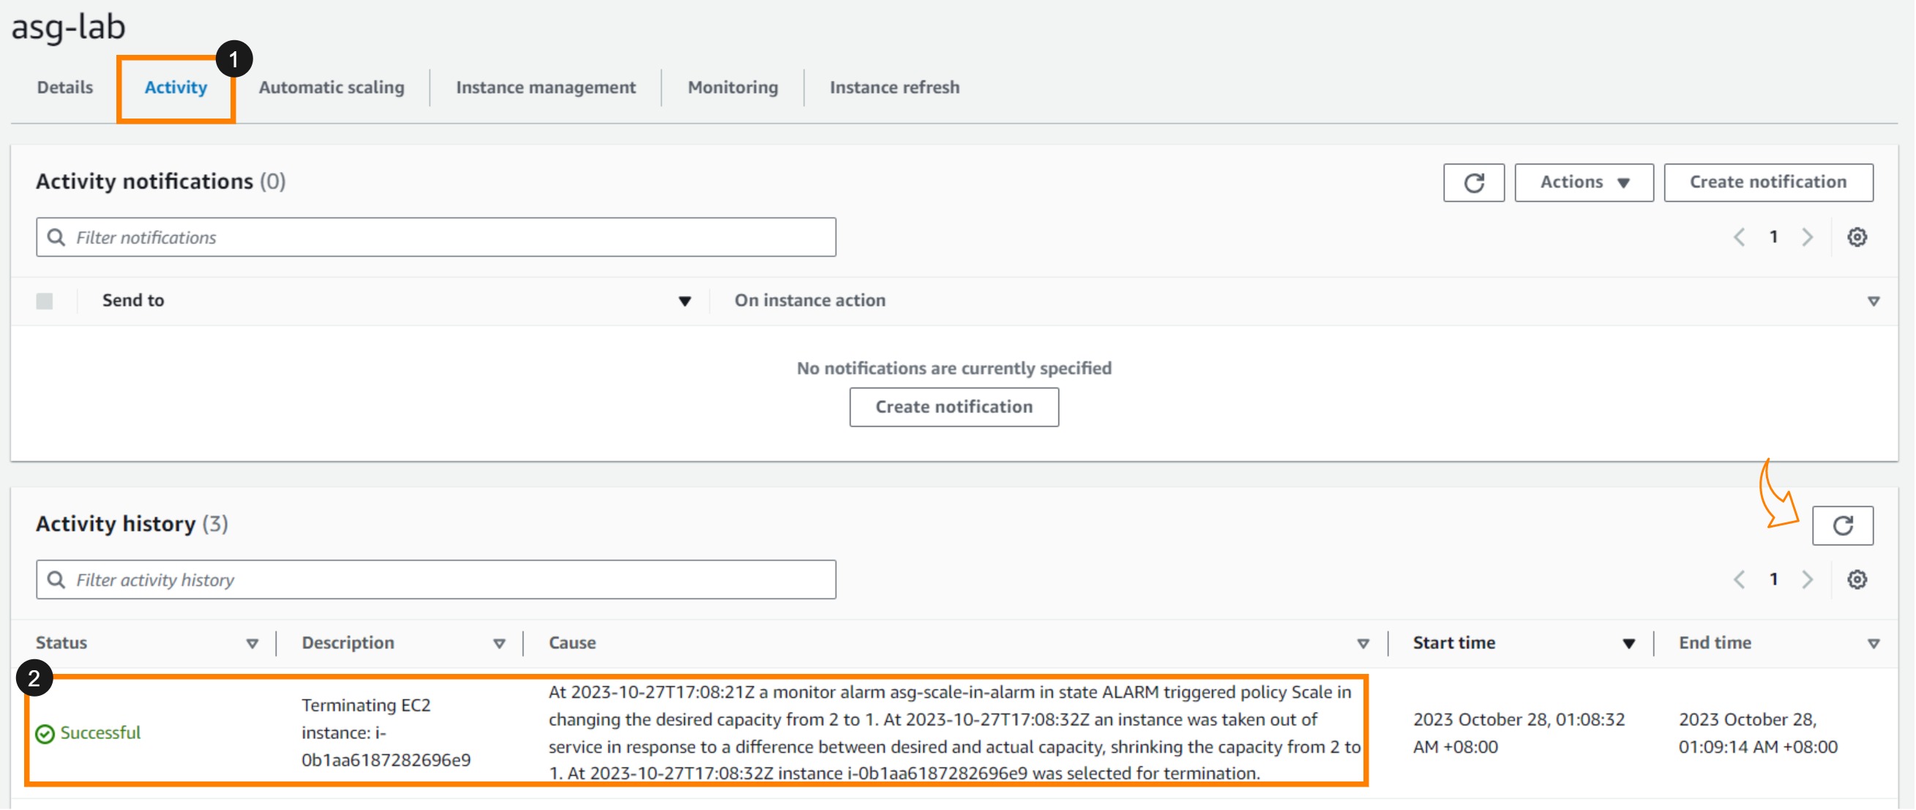Go to next notifications page arrow

tap(1807, 237)
